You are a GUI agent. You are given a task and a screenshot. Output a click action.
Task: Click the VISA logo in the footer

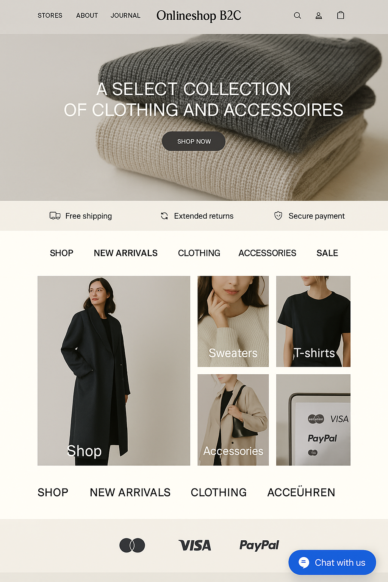point(195,545)
